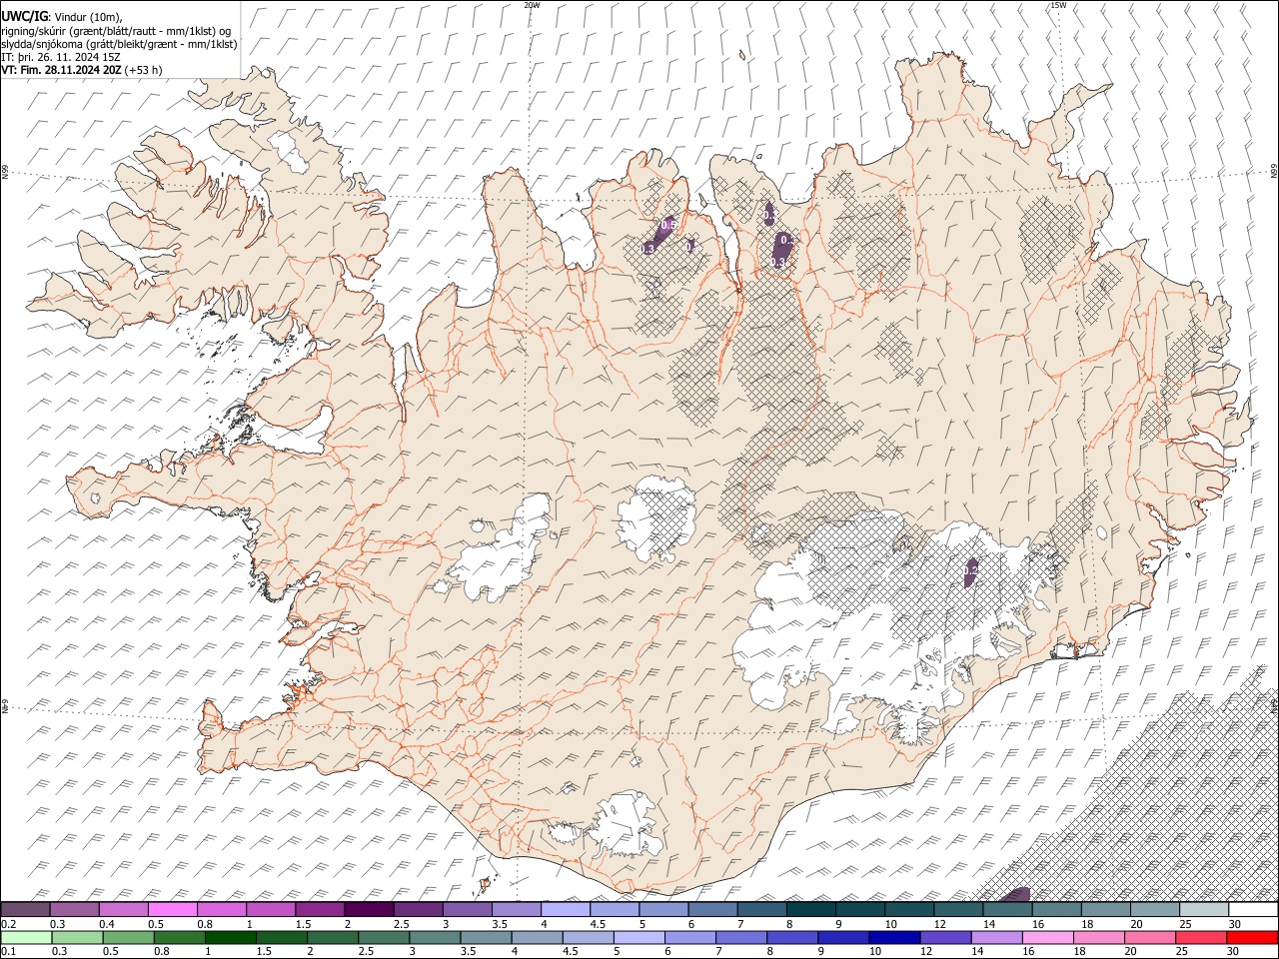The width and height of the screenshot is (1279, 959).
Task: Click the 'slydda/snjókoma' legend description line
Action: tap(119, 44)
